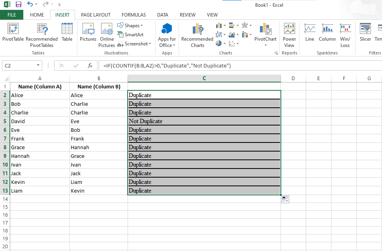382x251 pixels.
Task: Save the workbook from quick access toolbar
Action: click(18, 4)
